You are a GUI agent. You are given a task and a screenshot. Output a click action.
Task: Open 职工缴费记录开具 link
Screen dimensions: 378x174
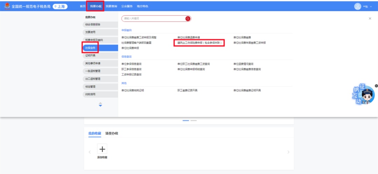(x=187, y=90)
